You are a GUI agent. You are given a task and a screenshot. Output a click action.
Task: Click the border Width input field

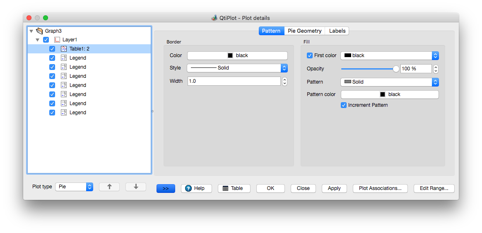(234, 81)
